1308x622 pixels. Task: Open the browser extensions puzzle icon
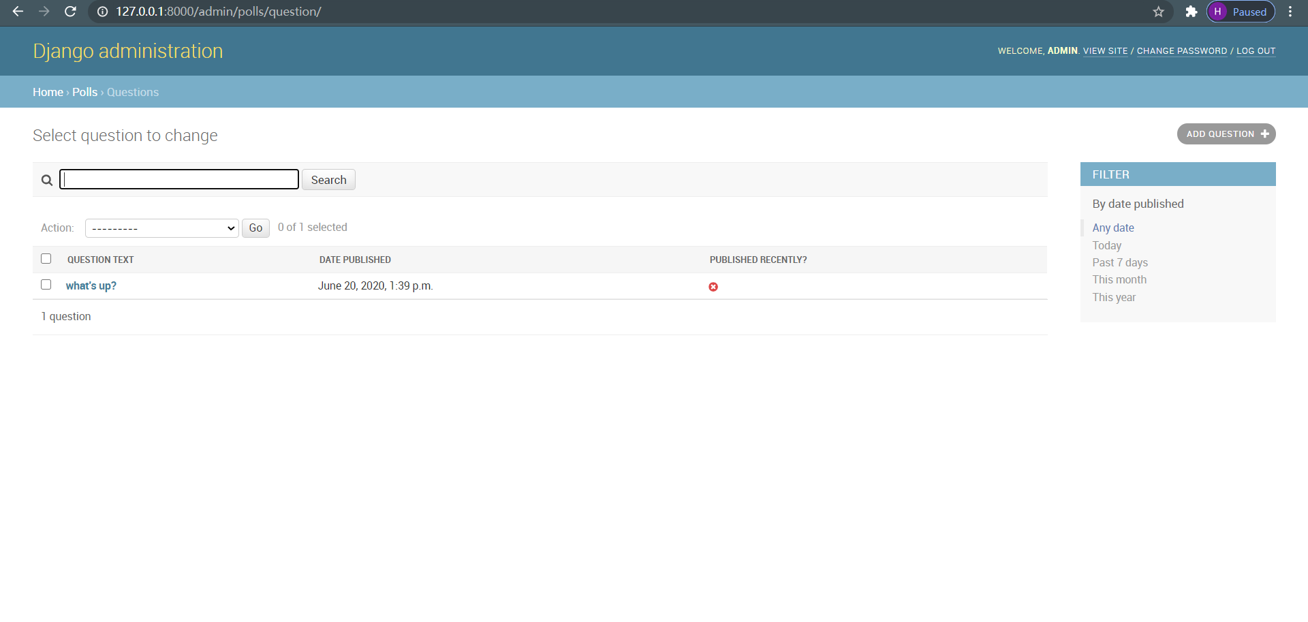[x=1192, y=12]
